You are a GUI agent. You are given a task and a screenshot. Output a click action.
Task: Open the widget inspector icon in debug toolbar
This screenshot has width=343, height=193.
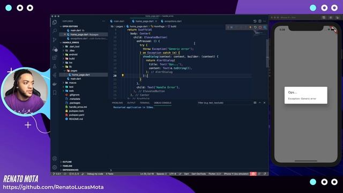click(265, 27)
